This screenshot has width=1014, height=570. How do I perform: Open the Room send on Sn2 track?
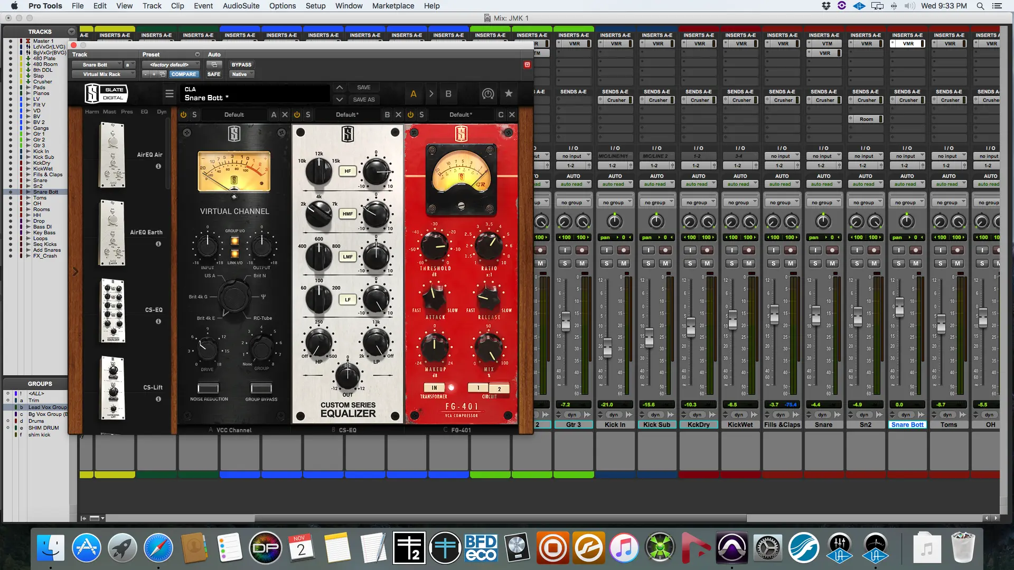[x=866, y=119]
